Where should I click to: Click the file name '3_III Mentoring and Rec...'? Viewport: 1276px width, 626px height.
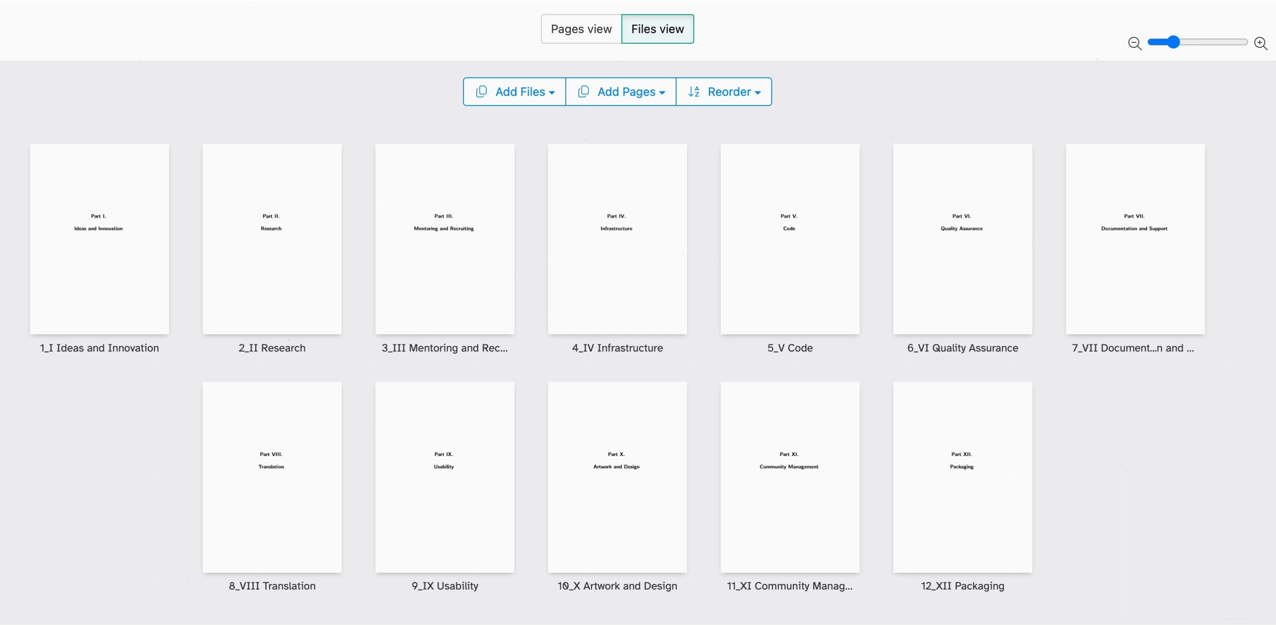pyautogui.click(x=445, y=348)
